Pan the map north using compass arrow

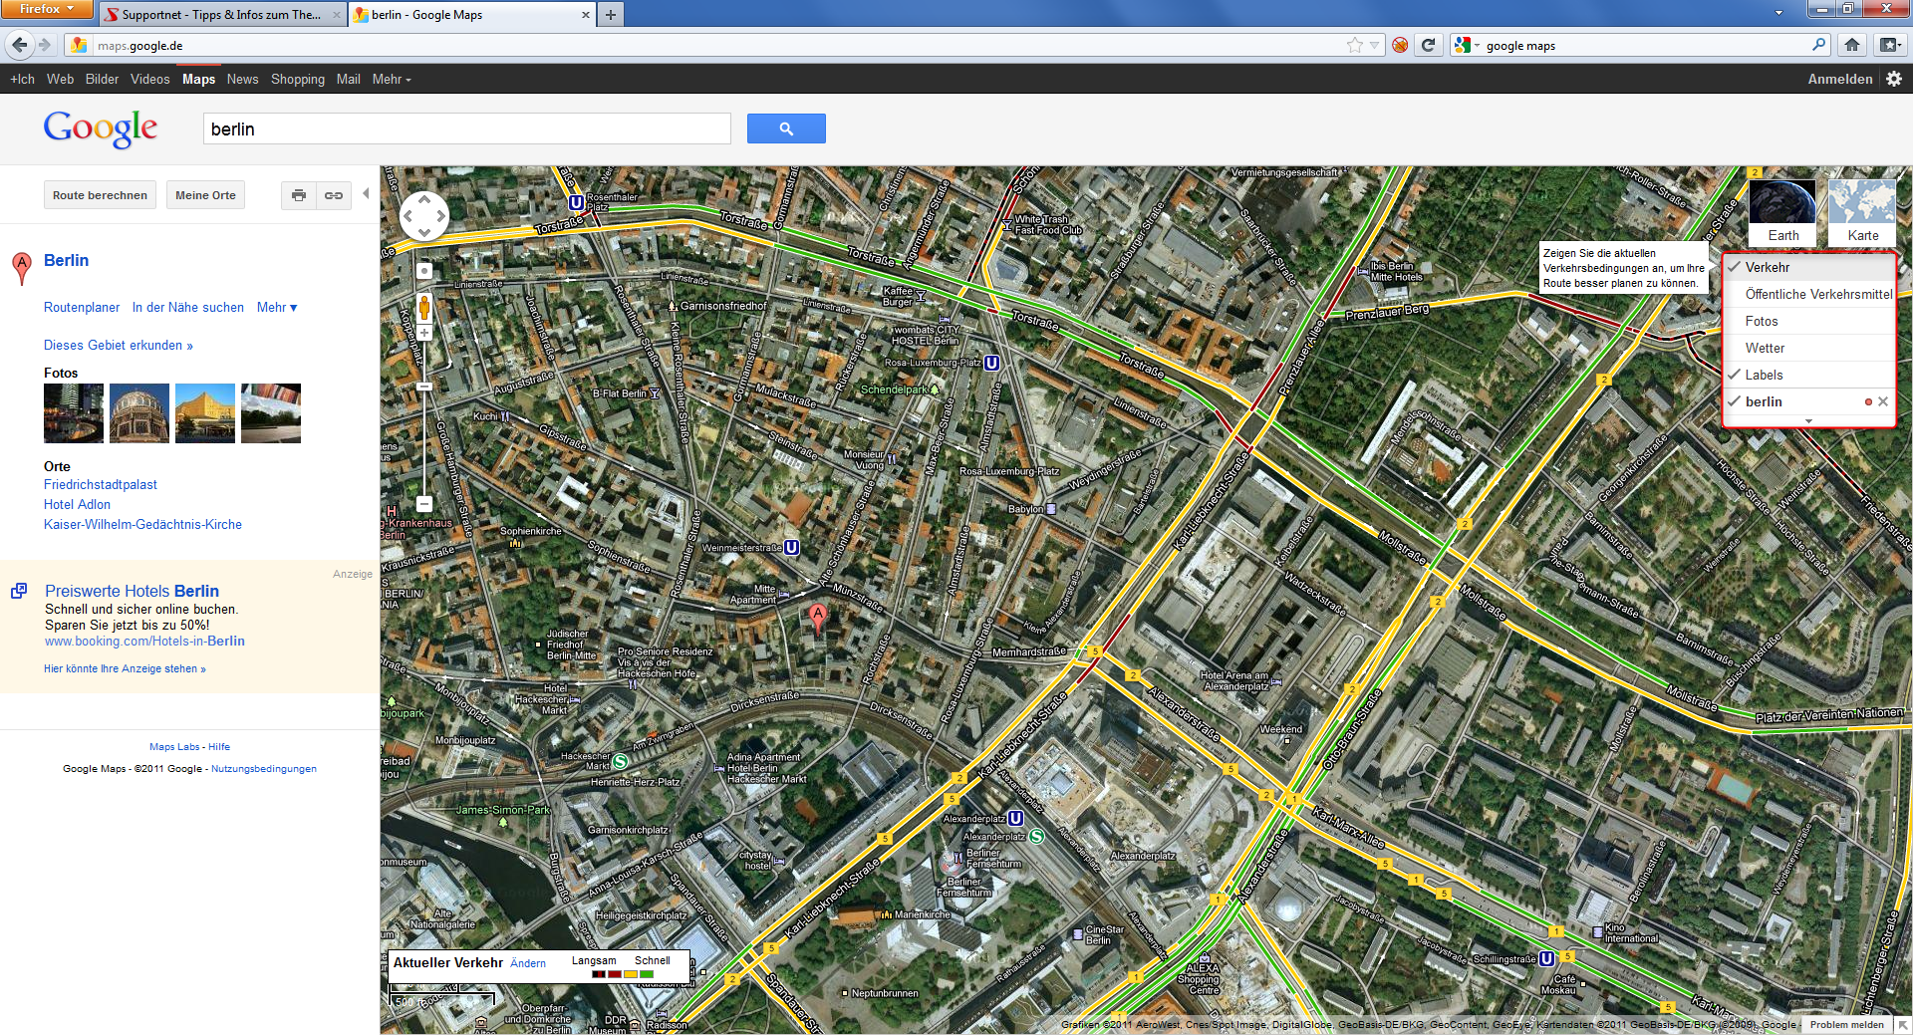423,198
